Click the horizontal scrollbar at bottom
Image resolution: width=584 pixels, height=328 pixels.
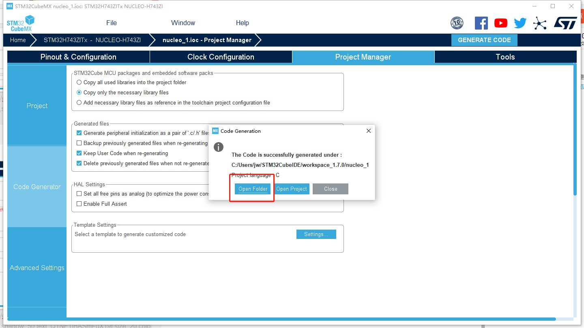(x=281, y=319)
